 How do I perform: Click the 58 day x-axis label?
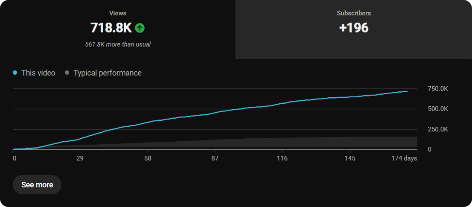(x=148, y=158)
